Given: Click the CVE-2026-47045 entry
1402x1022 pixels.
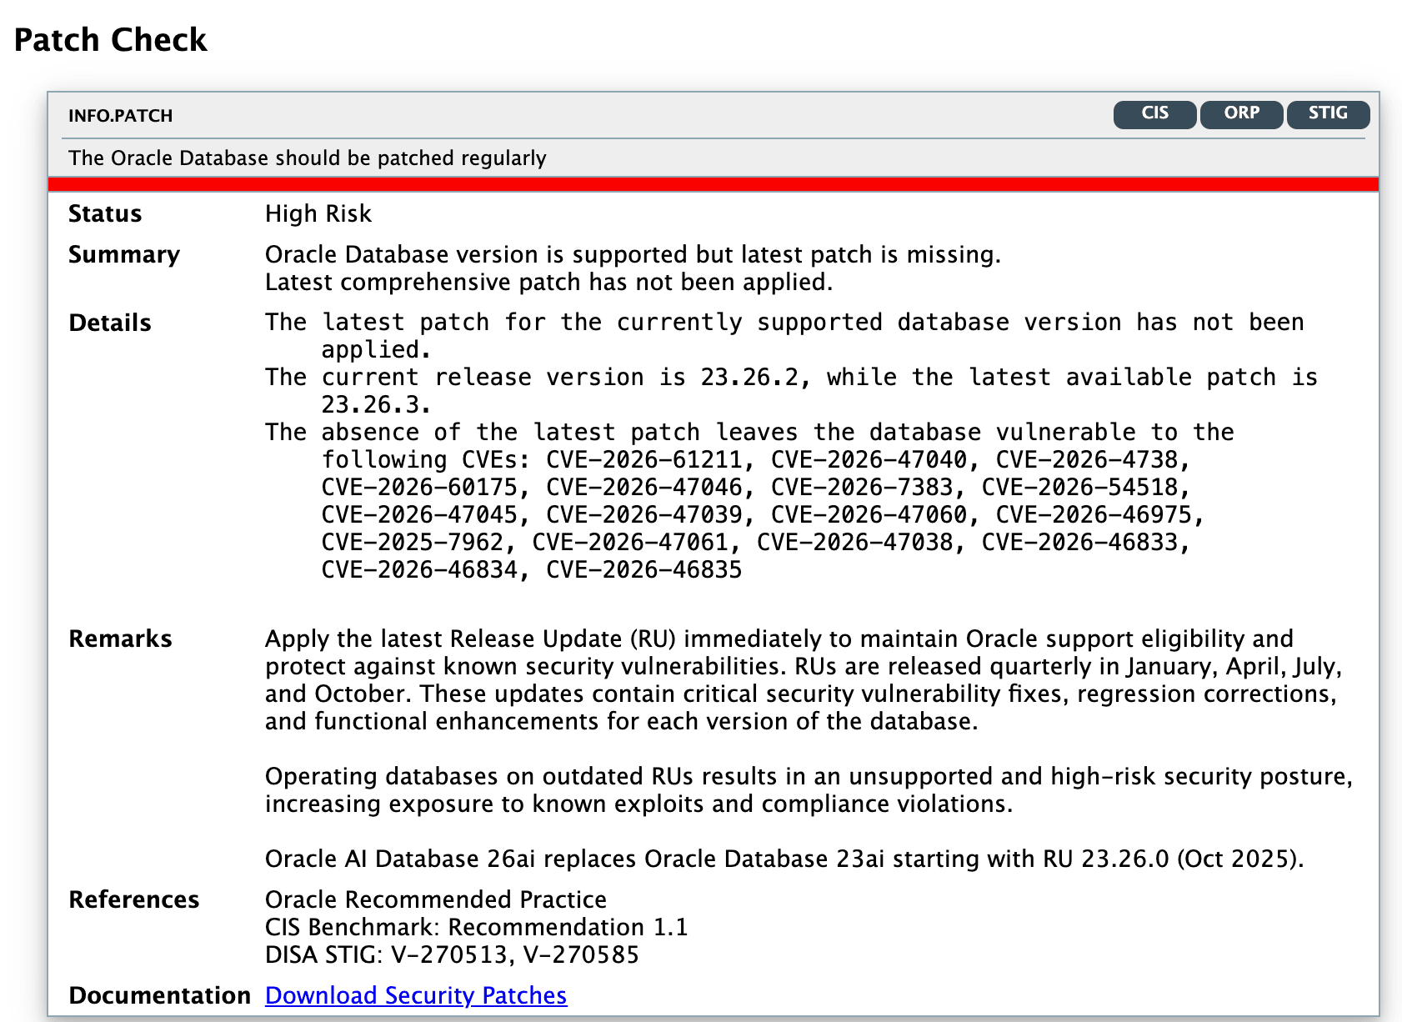Looking at the screenshot, I should click(x=419, y=515).
